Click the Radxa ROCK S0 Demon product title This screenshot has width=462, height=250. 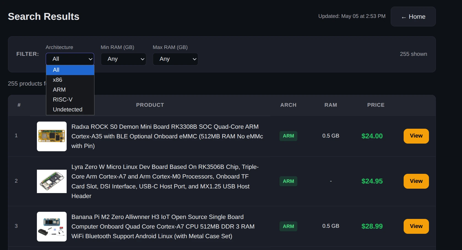[167, 136]
